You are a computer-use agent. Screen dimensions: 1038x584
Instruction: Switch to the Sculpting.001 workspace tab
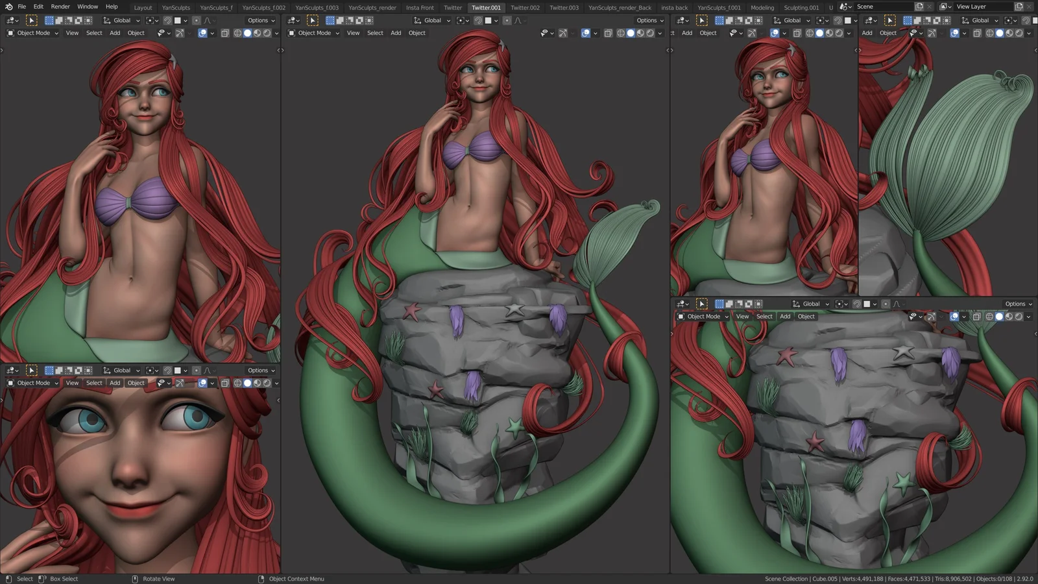pos(801,6)
